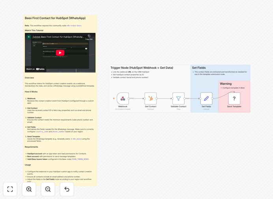Viewport: 273px width, 199px height.
Task: Click the Usage heading
Action: (x=28, y=165)
